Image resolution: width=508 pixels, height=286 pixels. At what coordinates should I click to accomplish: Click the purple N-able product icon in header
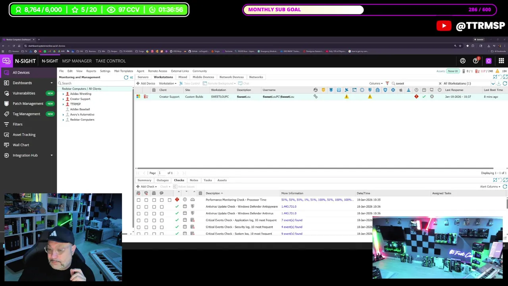[x=489, y=61]
